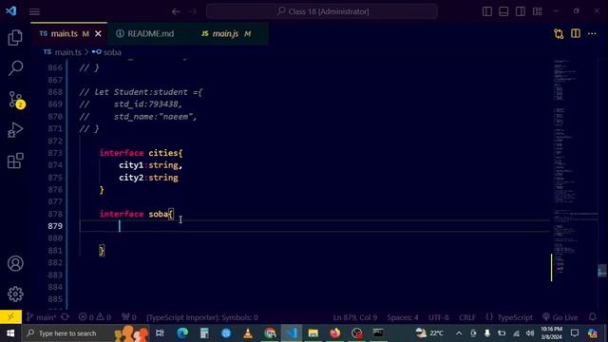Split the editor to the right
Screen dimensions: 608x342
point(576,34)
